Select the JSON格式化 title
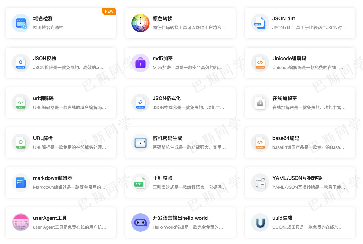 167,99
